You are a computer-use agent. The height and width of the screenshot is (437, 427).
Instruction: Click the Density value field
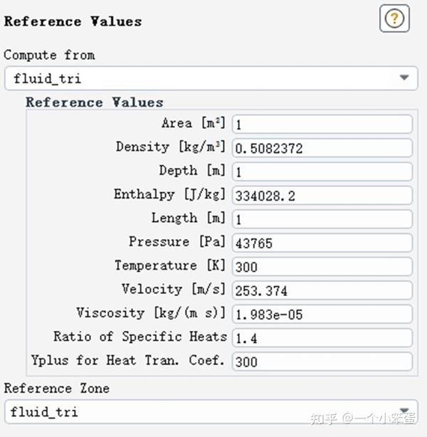322,148
